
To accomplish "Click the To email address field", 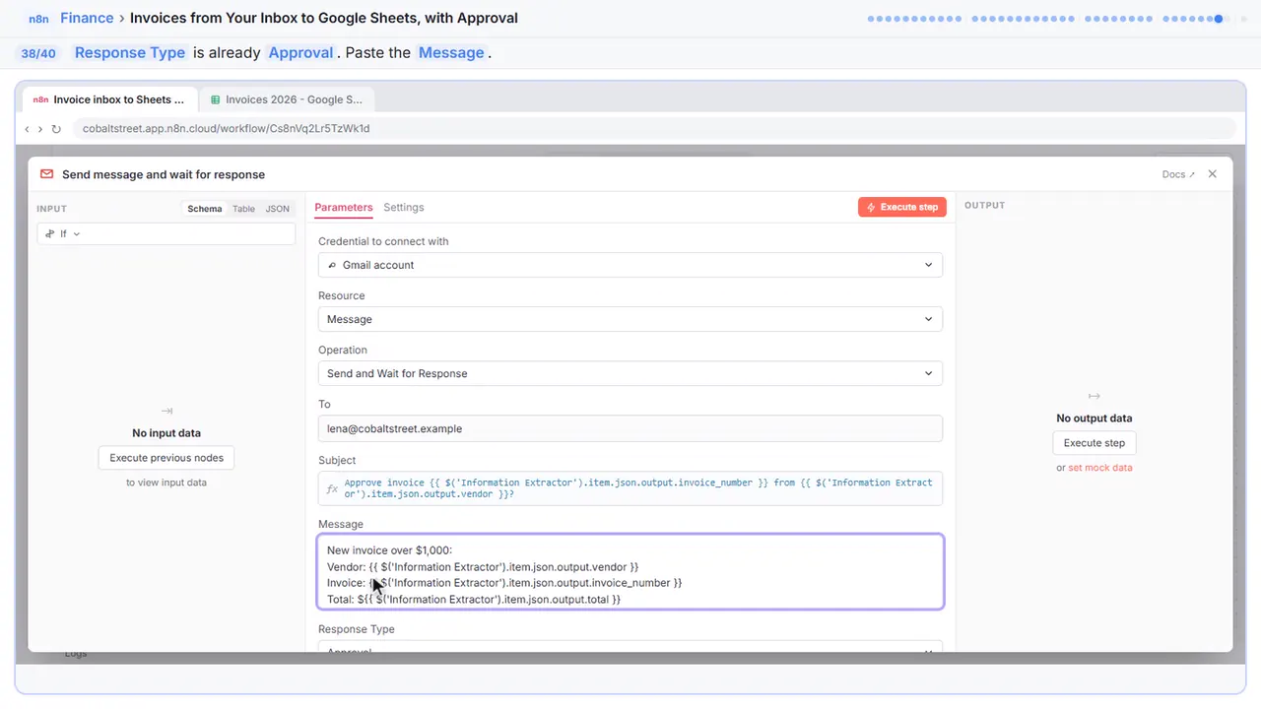I will pos(630,428).
